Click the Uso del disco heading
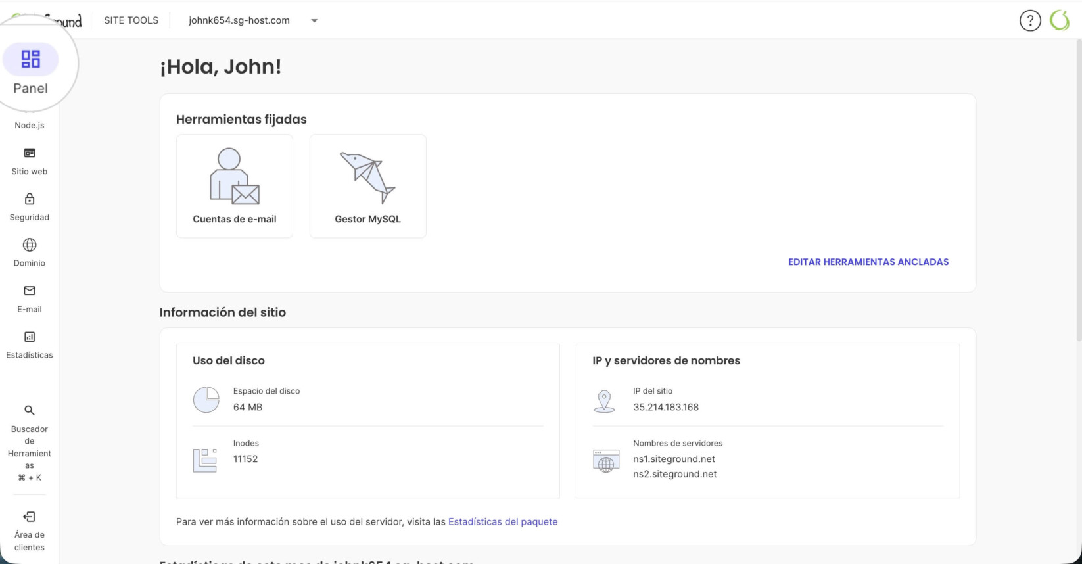Screen dimensions: 1082x564 coord(229,360)
